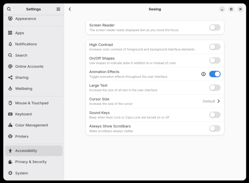
Task: Click the Notifications bell icon
Action: (x=10, y=44)
